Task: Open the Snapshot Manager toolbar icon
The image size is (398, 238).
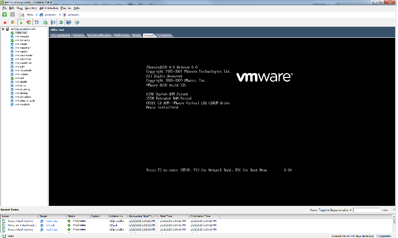Action: click(x=53, y=22)
